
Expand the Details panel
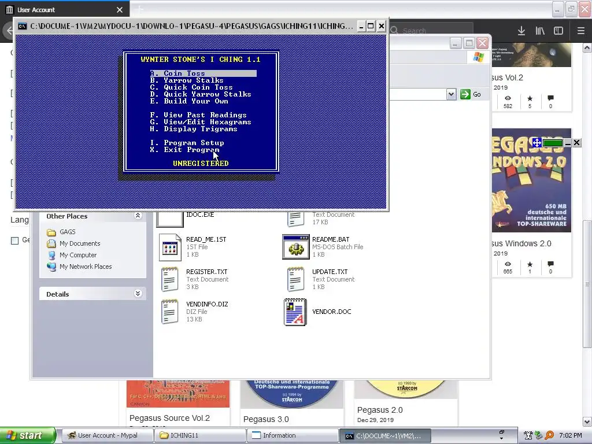point(138,294)
